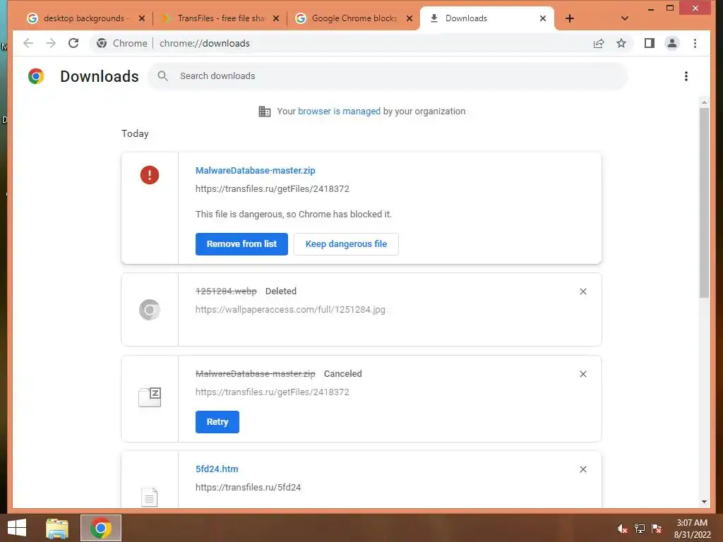Open Action Center flag icon
This screenshot has height=542, width=723.
(657, 529)
